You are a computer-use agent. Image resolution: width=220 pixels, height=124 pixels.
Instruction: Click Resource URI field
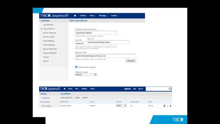[x=106, y=56]
